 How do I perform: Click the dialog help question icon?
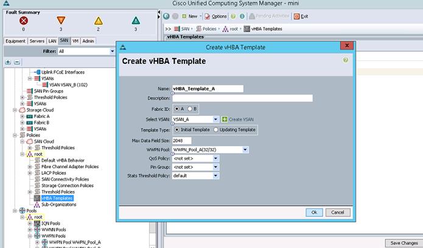[346, 60]
